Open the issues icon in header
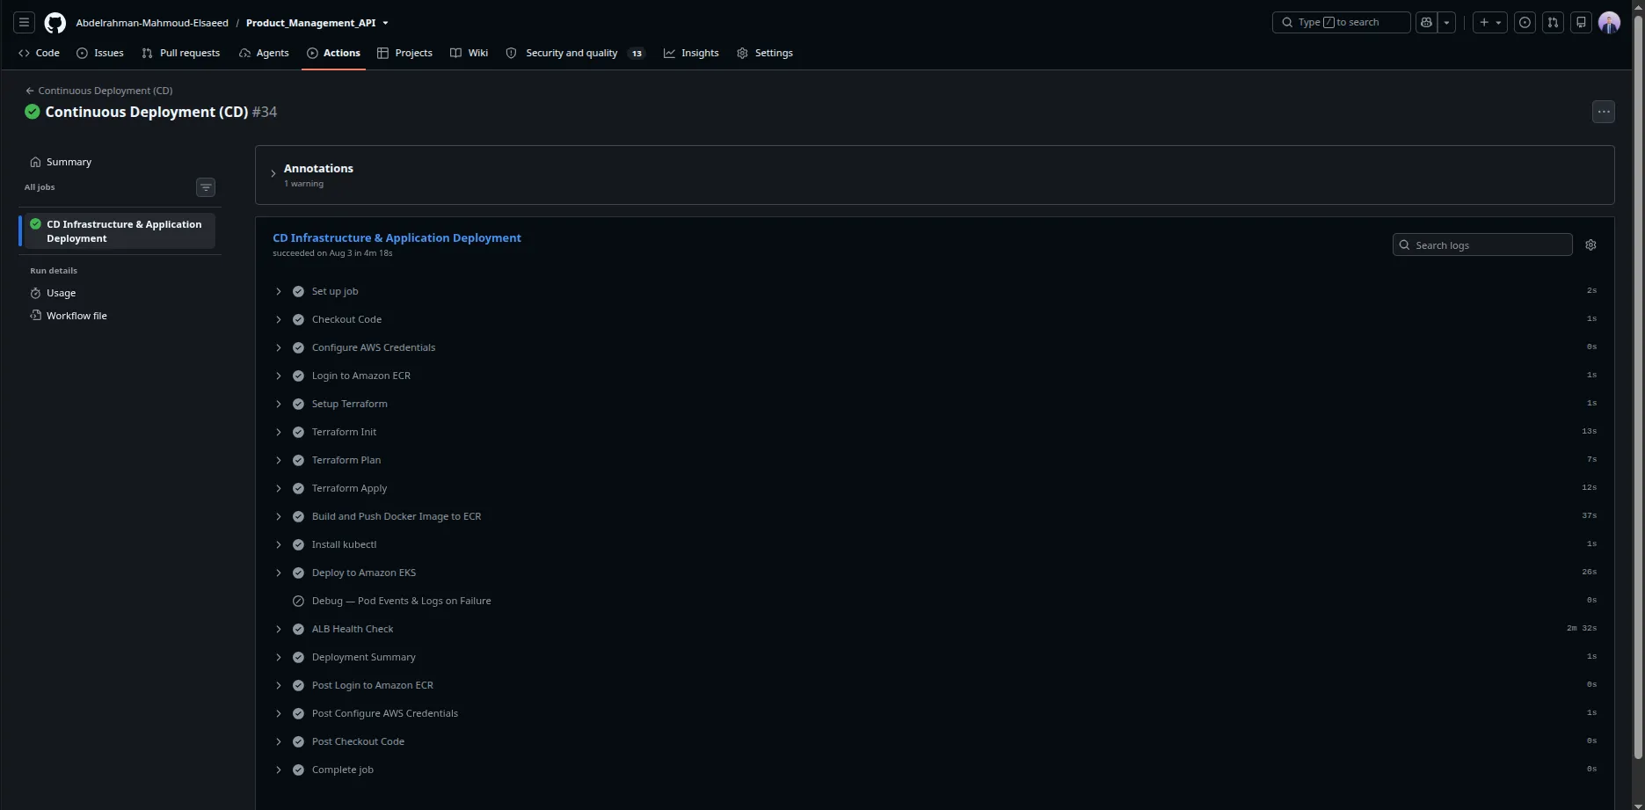 coord(1525,23)
